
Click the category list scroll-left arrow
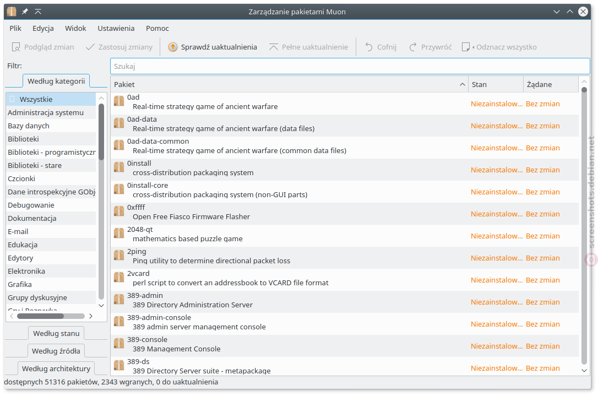click(12, 316)
